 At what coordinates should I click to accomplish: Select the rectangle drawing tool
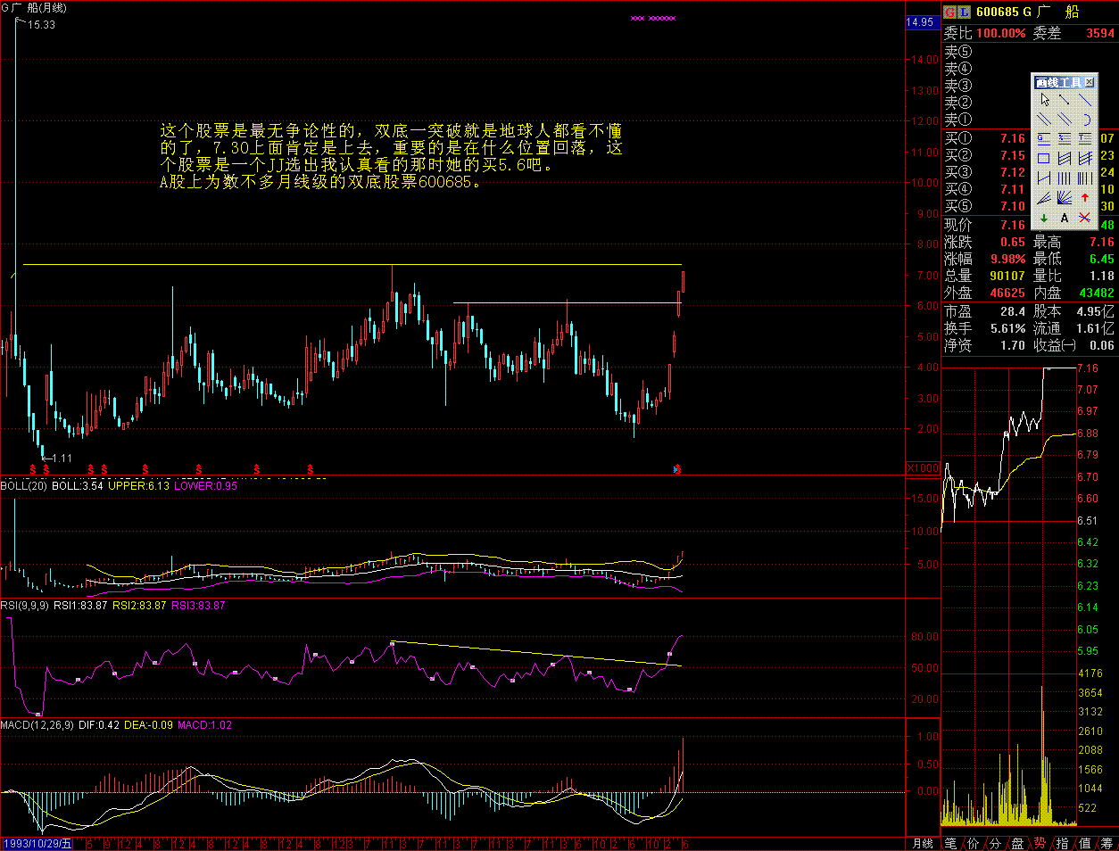[1043, 158]
